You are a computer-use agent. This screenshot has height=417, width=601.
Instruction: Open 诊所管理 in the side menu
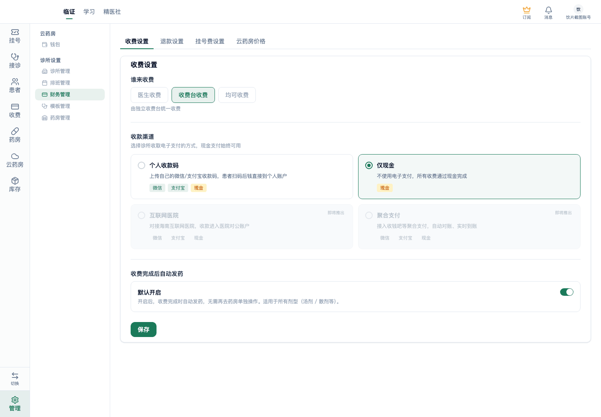pos(70,71)
